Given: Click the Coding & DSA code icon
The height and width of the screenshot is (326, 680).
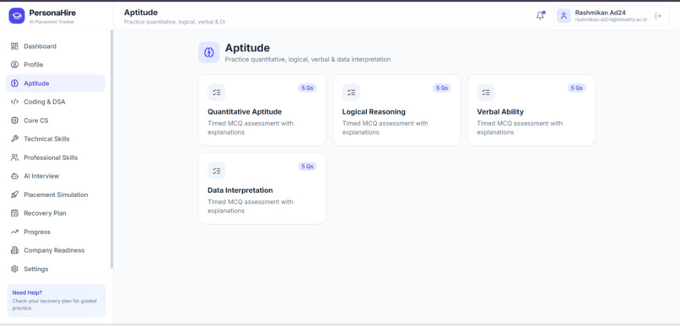Looking at the screenshot, I should (14, 102).
